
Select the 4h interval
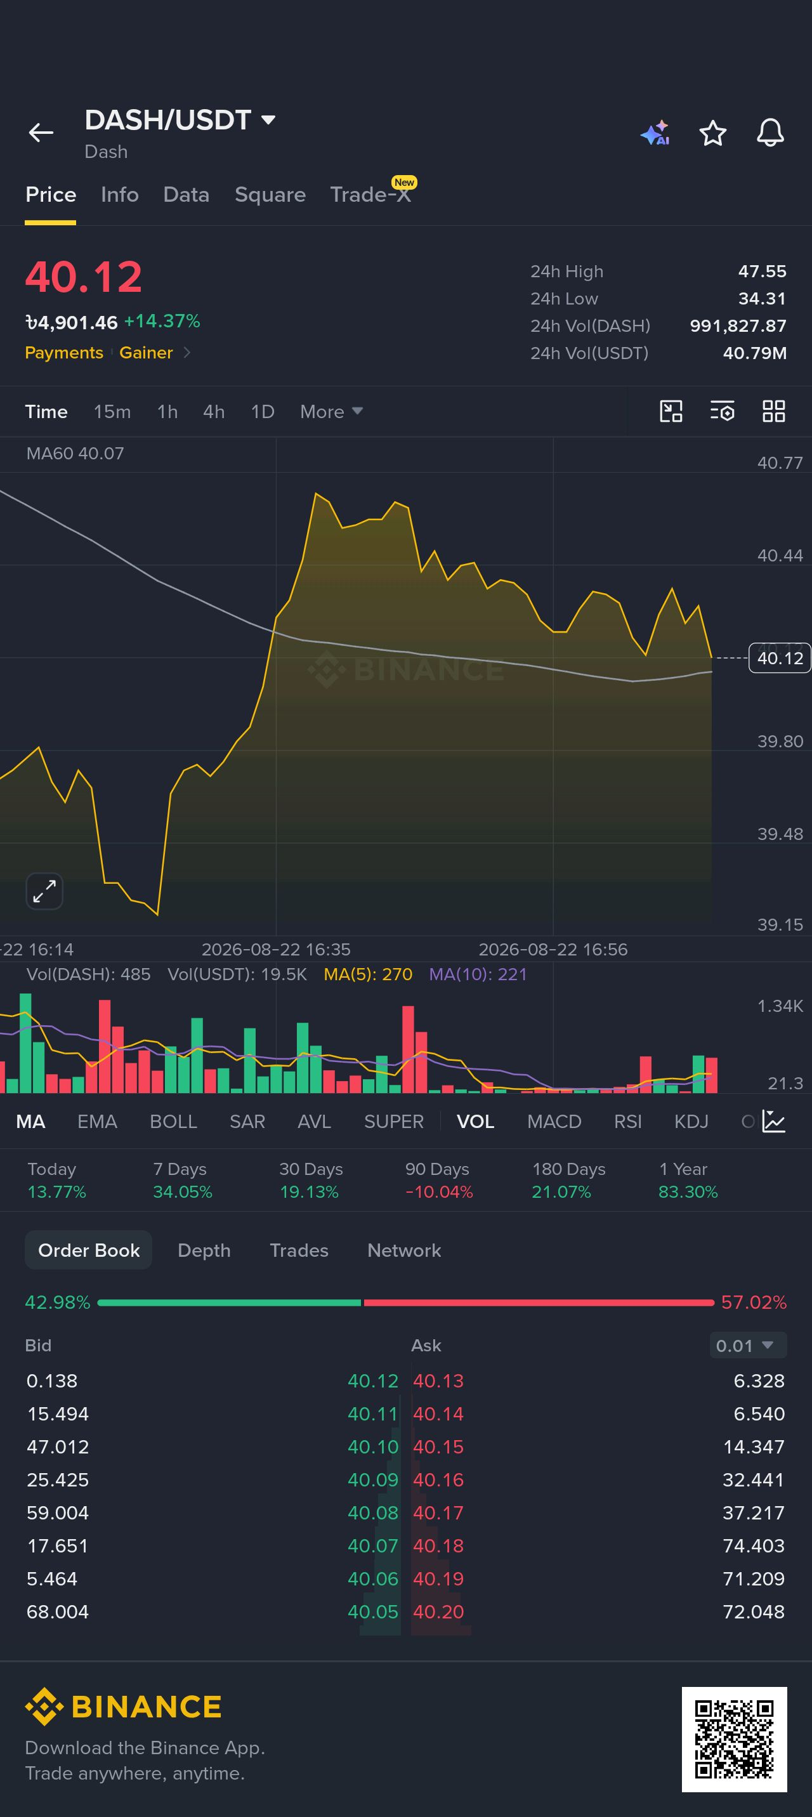click(214, 411)
